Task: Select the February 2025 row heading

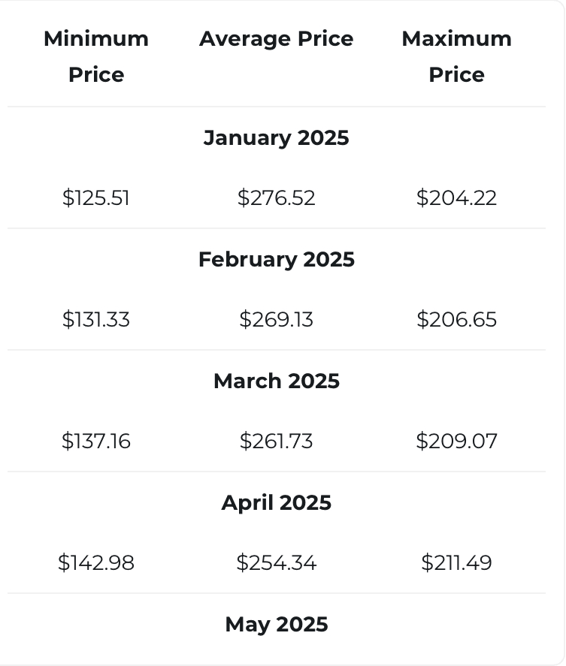Action: (277, 259)
